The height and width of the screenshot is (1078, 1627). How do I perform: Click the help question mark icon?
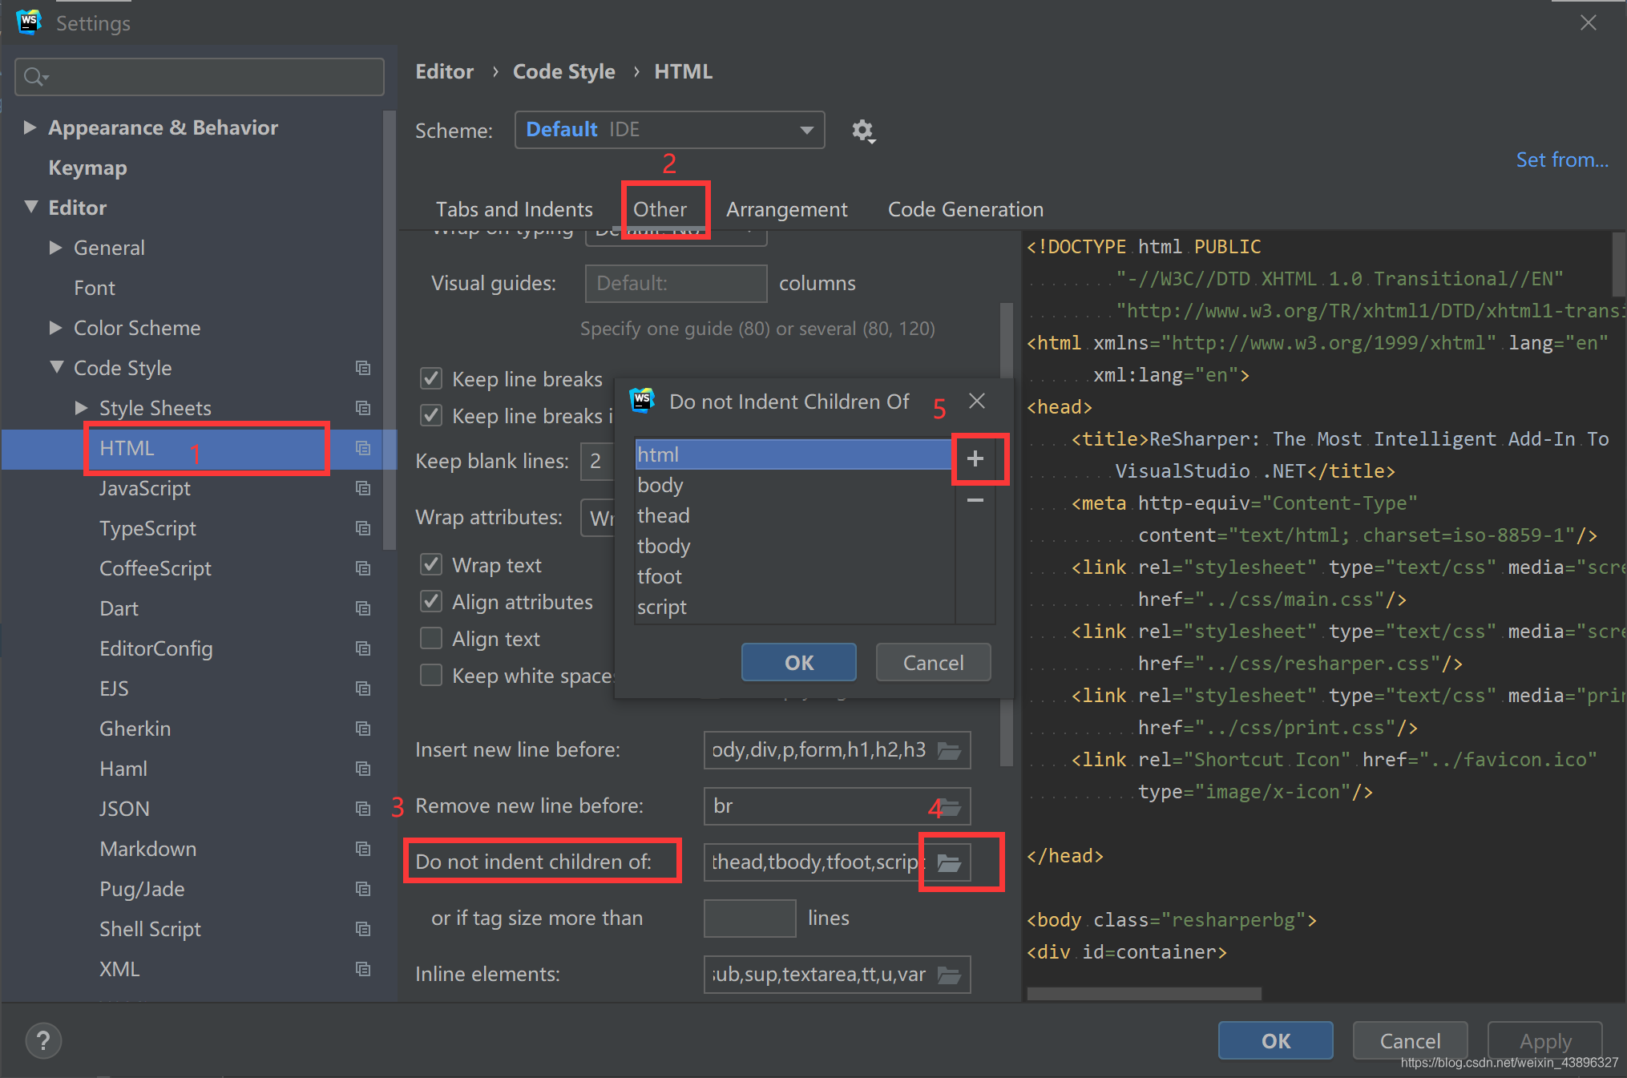(x=43, y=1040)
